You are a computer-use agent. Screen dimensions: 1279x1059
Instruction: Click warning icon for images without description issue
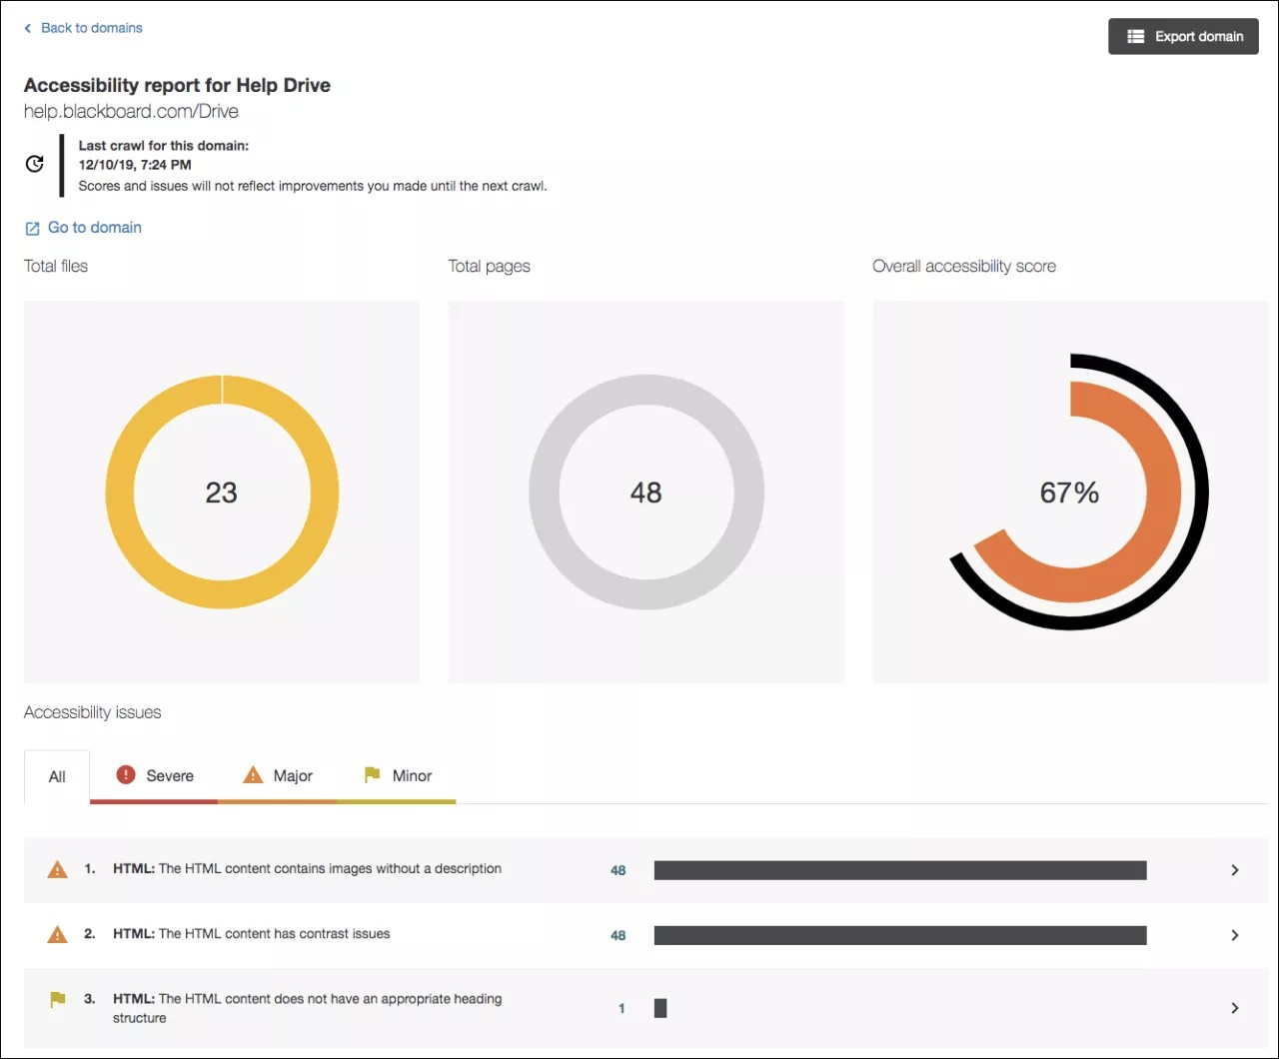58,869
